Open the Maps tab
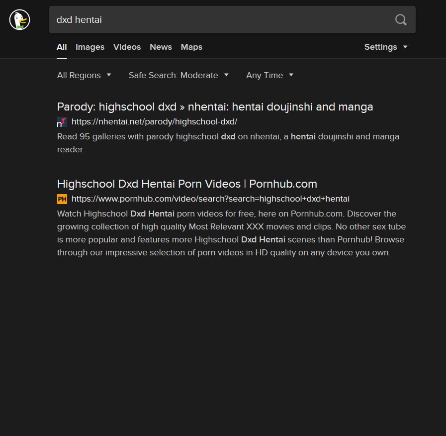This screenshot has height=436, width=446. pos(191,47)
